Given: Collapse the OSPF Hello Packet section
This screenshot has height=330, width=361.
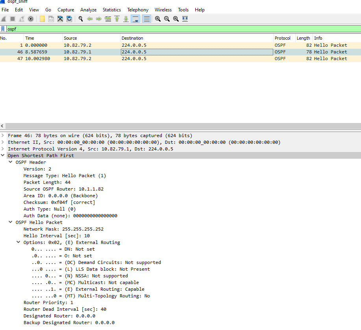Looking at the screenshot, I should click(x=10, y=222).
